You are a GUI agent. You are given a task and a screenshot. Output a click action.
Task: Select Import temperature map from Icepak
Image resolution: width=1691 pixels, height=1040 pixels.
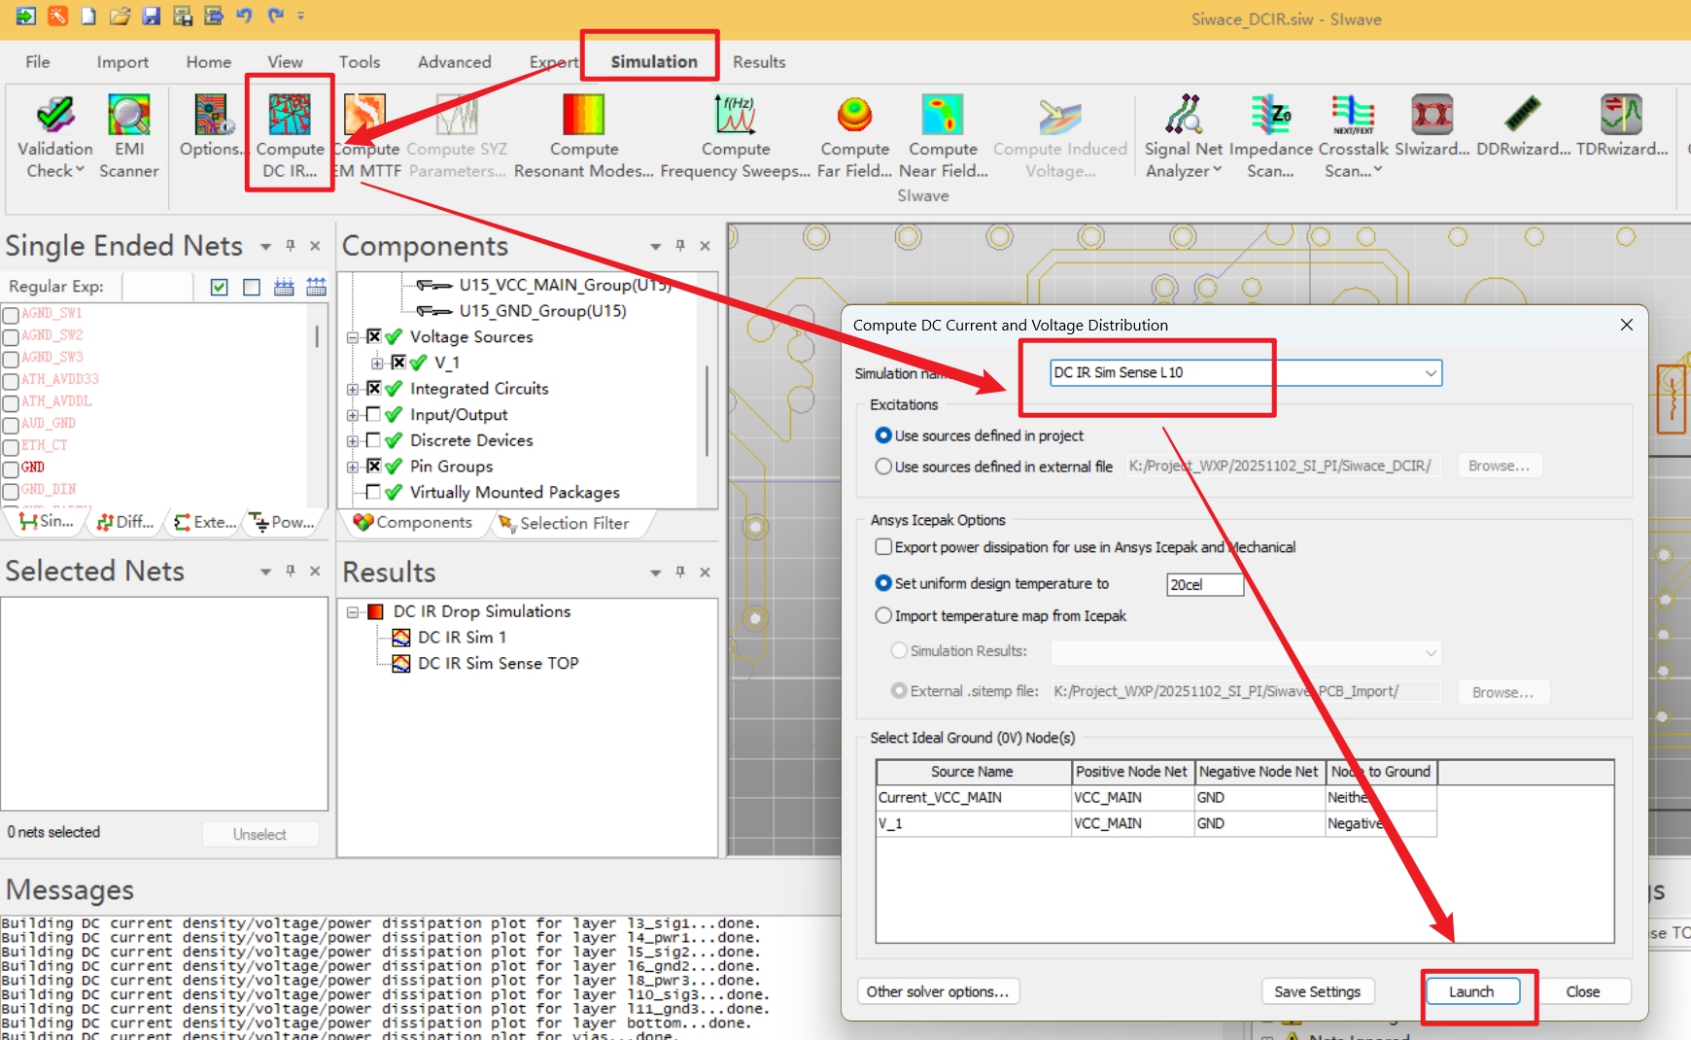click(x=883, y=615)
